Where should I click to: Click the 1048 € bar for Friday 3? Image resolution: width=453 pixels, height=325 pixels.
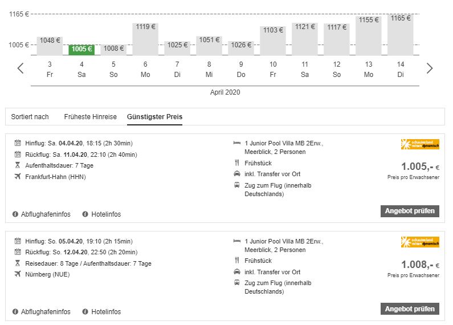pyautogui.click(x=50, y=46)
